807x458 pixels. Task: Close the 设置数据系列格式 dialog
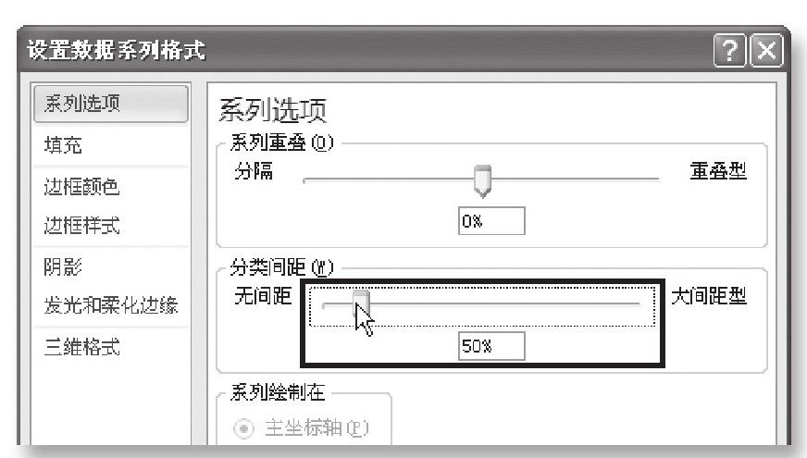point(766,51)
